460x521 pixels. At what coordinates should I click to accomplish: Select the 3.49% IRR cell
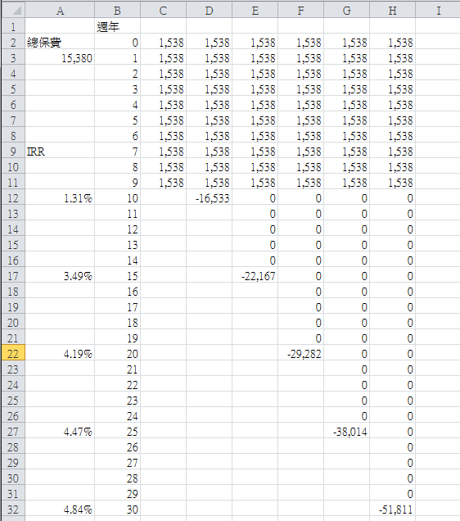(x=60, y=275)
